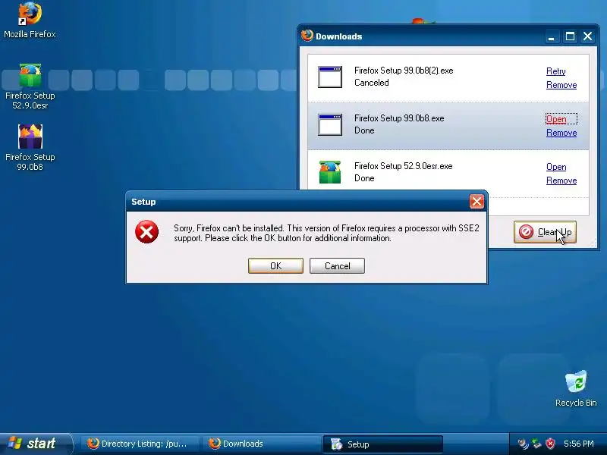Viewport: 607px width, 455px height.
Task: Click the Firefox Setup 52.9.0esr.exe download icon
Action: (330, 172)
